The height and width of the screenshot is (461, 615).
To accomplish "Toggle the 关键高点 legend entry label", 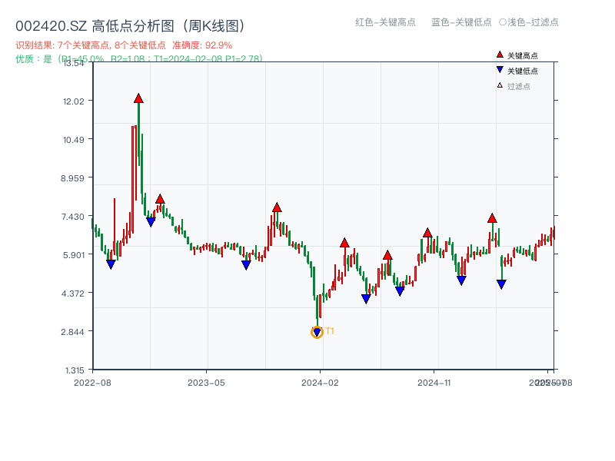I will click(523, 56).
